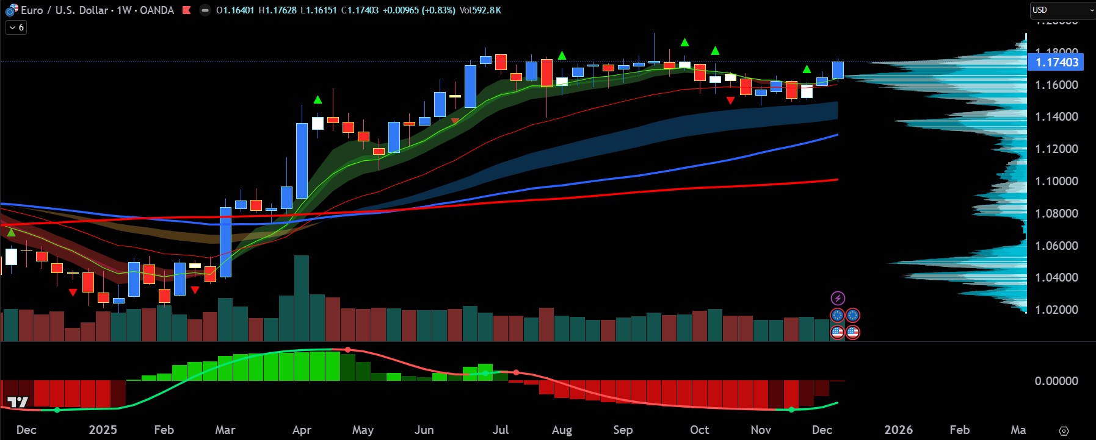Viewport: 1096px width, 440px height.
Task: Click the right EU flag event icon
Action: (853, 315)
